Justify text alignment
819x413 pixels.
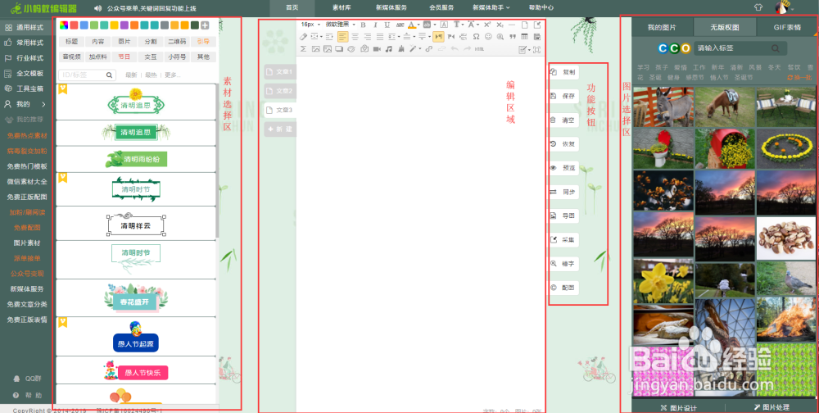(x=380, y=37)
